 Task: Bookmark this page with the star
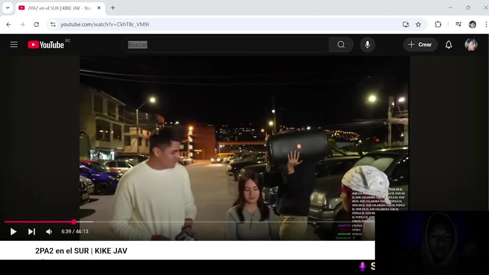[418, 24]
